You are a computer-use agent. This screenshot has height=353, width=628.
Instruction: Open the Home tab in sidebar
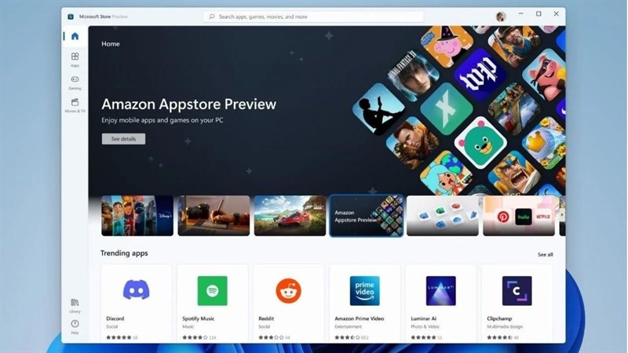[75, 36]
